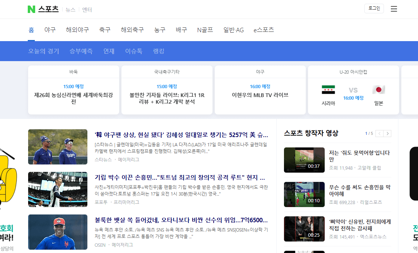418x253 pixels.
Task: Open the 바둑 농심신라면배 schedule card
Action: point(74,90)
